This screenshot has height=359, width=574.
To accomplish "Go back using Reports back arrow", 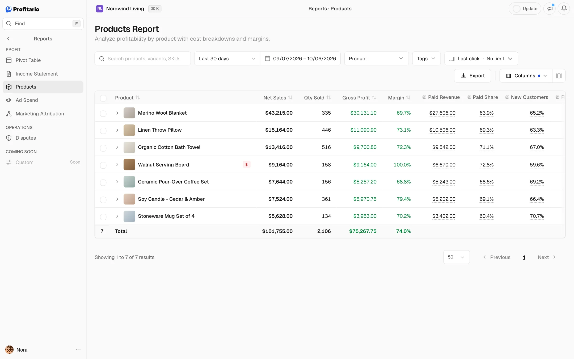I will [x=9, y=39].
